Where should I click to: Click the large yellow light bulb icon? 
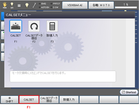(x=27, y=5)
